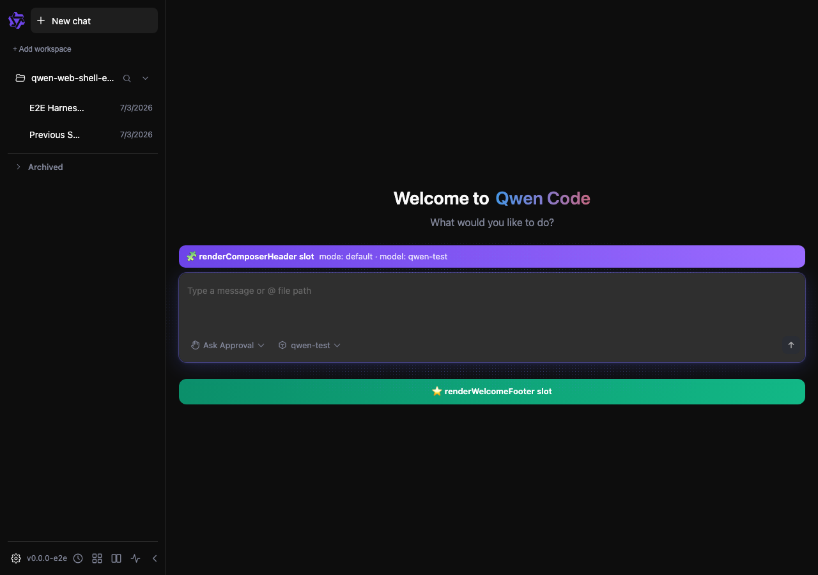Click the renderComposerHeader slot banner
Image resolution: width=818 pixels, height=575 pixels.
point(491,256)
